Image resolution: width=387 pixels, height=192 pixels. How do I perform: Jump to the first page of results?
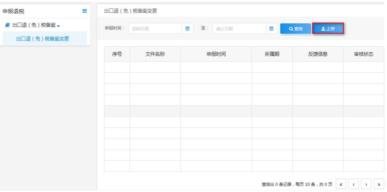point(341,184)
